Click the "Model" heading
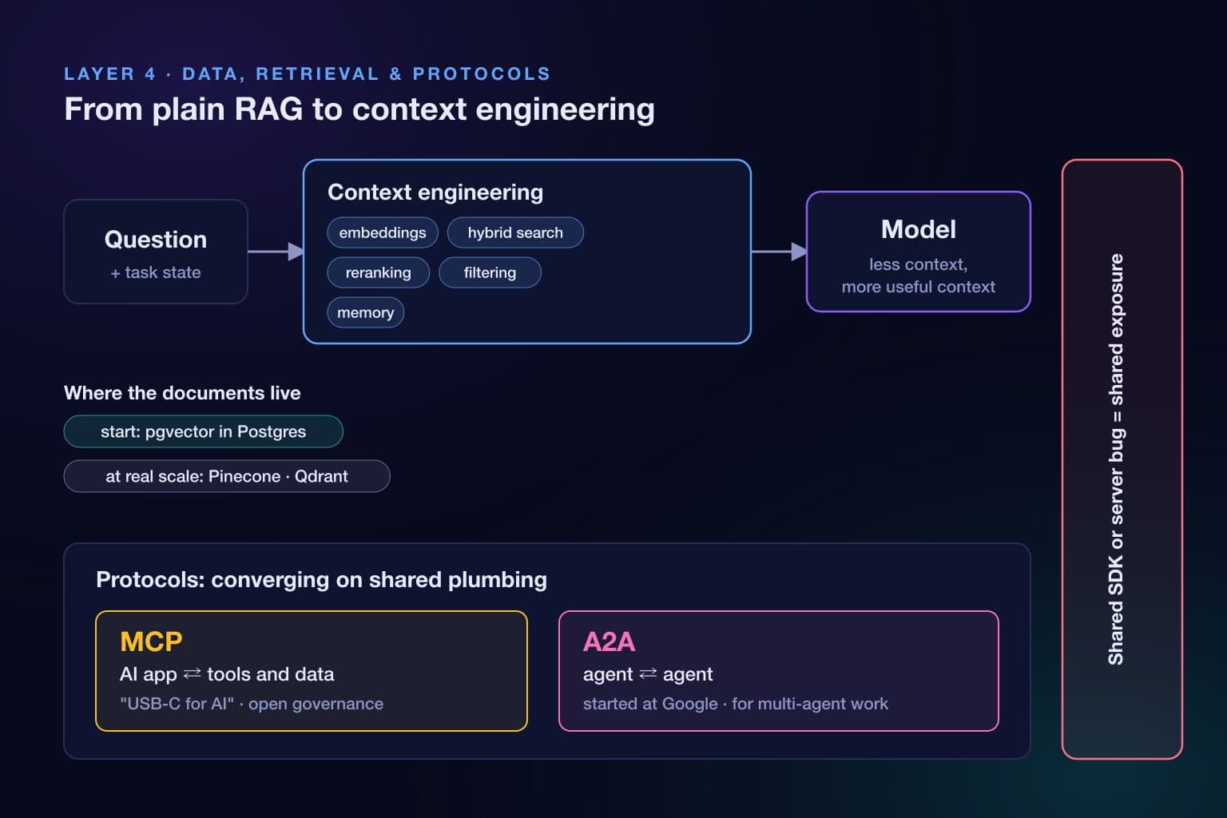Screen dimensions: 1227x818 tap(919, 229)
